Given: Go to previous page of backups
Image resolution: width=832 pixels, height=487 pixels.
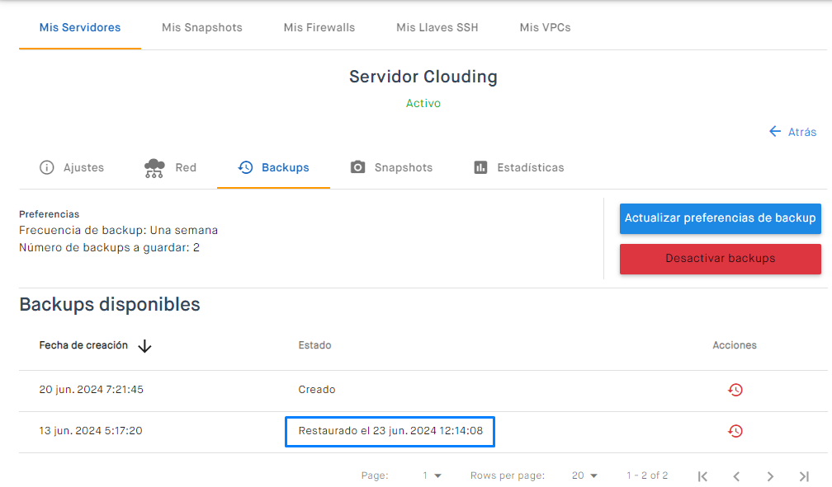Looking at the screenshot, I should click(736, 476).
